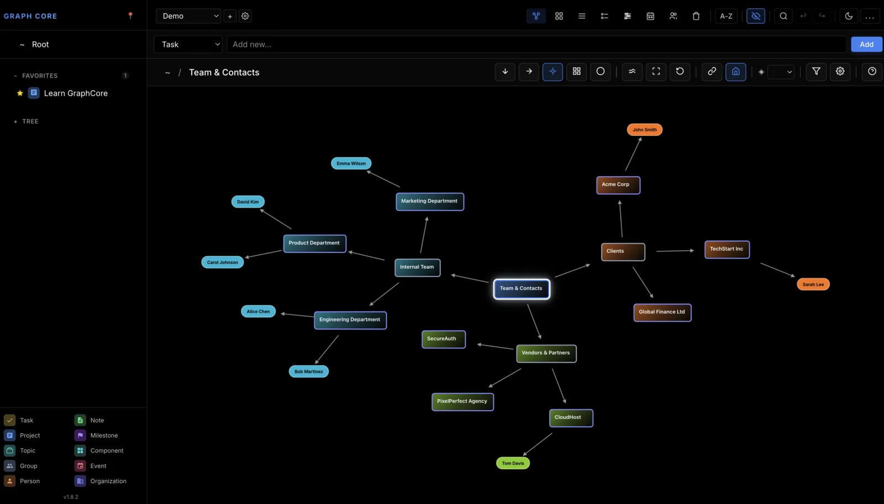Viewport: 884px width, 504px height.
Task: Toggle hidden items eye-slash button
Action: (756, 16)
